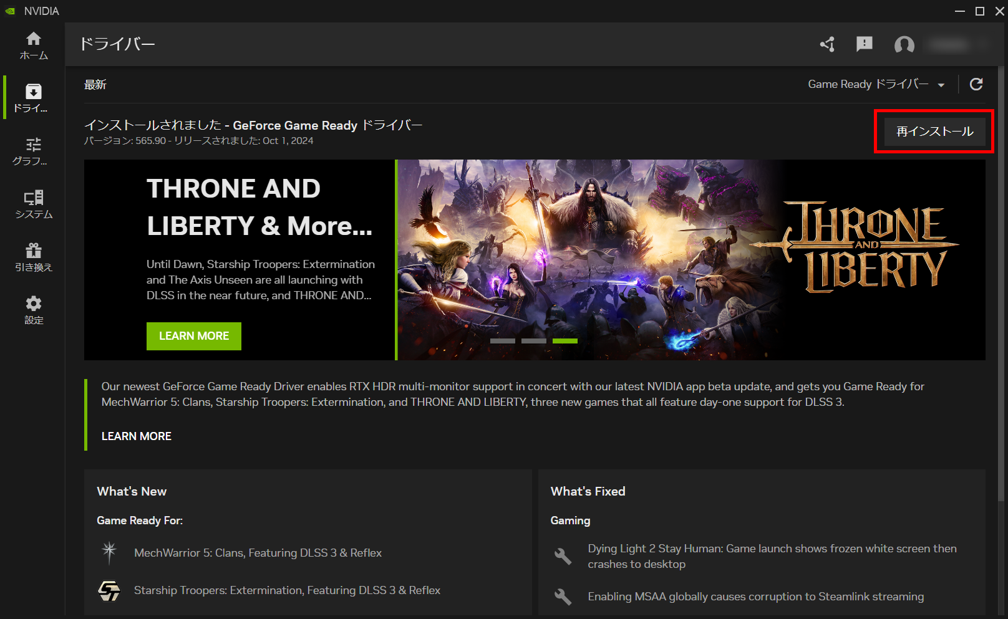The height and width of the screenshot is (619, 1008).
Task: Minimize the NVIDIA app window
Action: pos(960,11)
